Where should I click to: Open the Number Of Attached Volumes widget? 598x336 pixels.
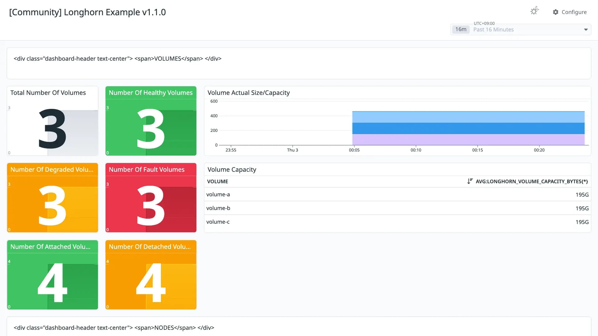coord(52,275)
